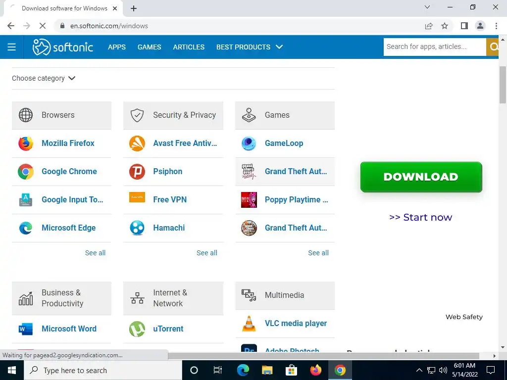
Task: Click the green DOWNLOAD button
Action: (421, 177)
